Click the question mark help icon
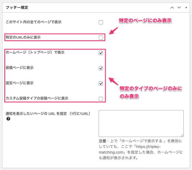 click(8, 119)
